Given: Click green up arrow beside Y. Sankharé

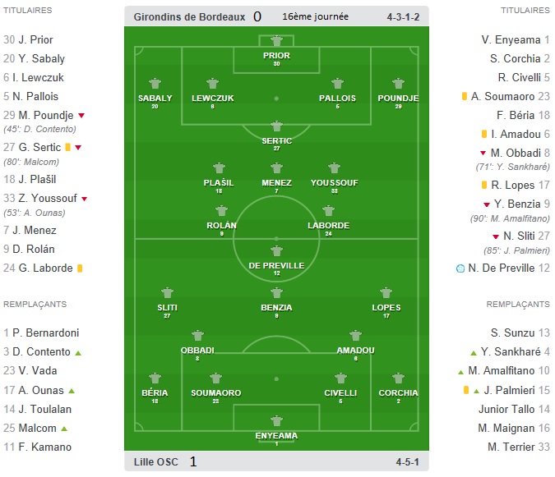Looking at the screenshot, I should (474, 353).
